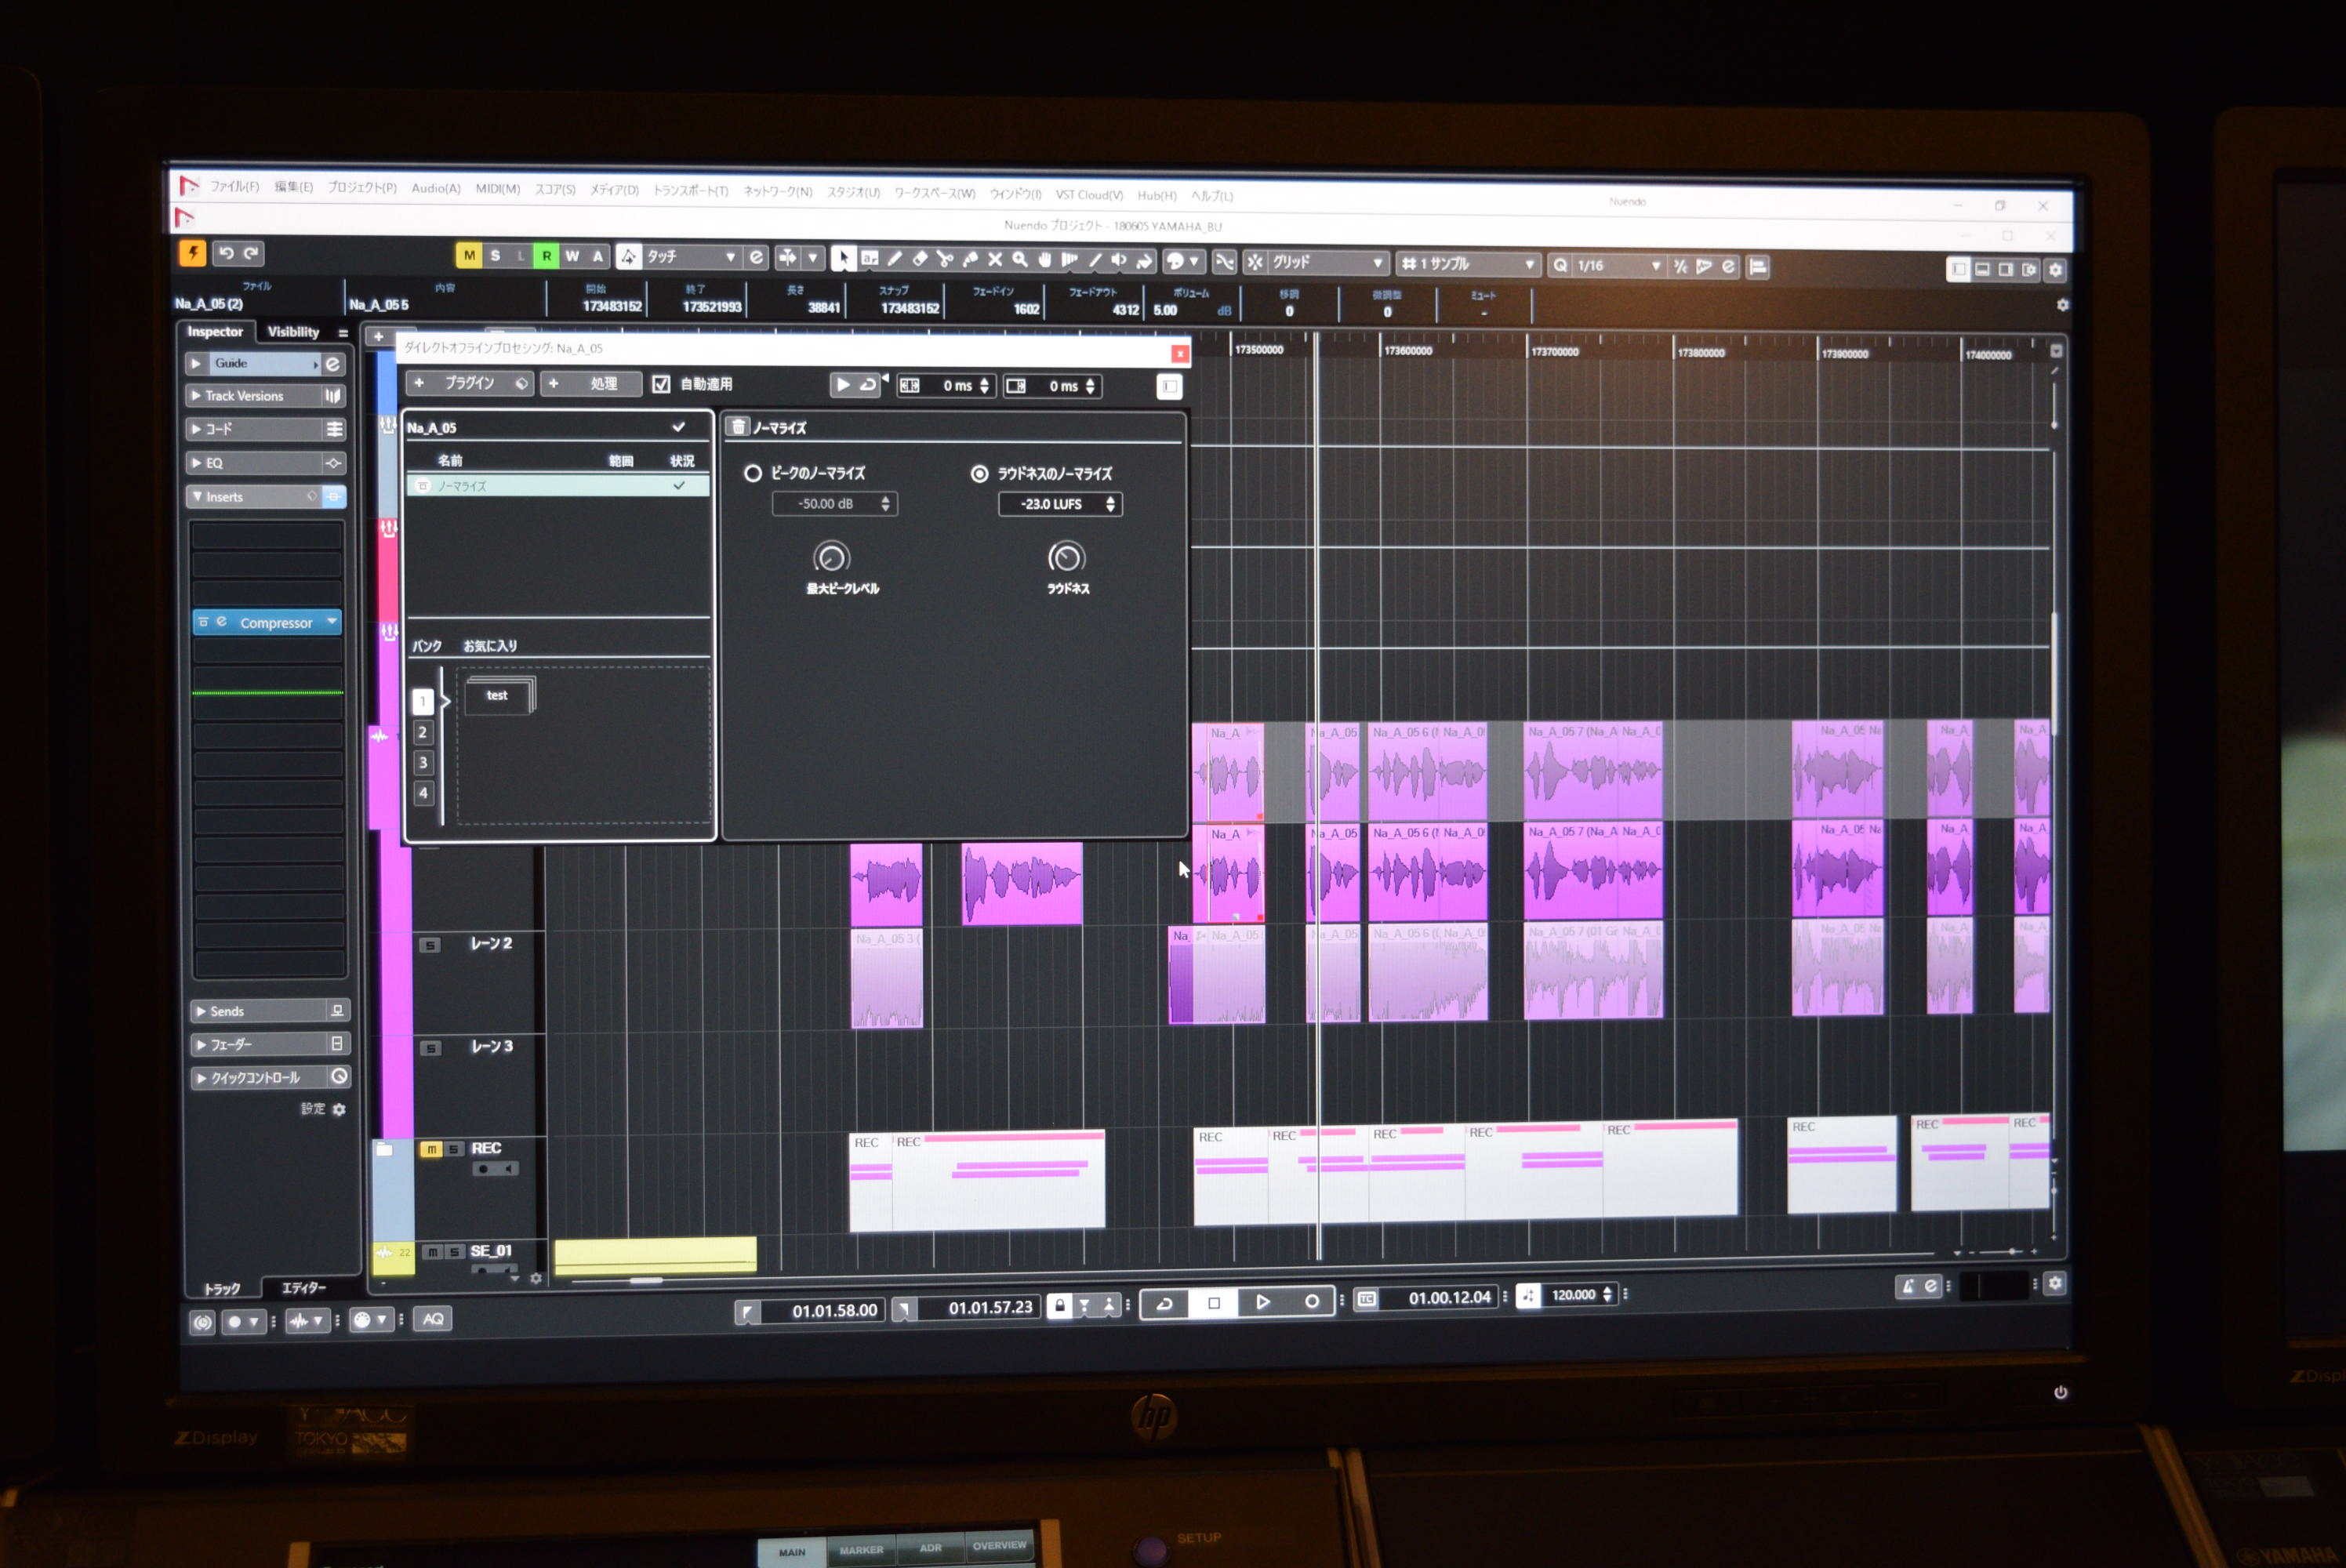Image resolution: width=2346 pixels, height=1568 pixels.
Task: Click the Inspector 設定 gear icon
Action: coord(339,1109)
